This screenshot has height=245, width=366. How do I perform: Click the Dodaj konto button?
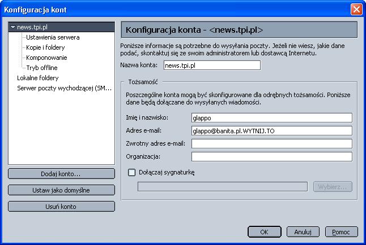coord(61,173)
